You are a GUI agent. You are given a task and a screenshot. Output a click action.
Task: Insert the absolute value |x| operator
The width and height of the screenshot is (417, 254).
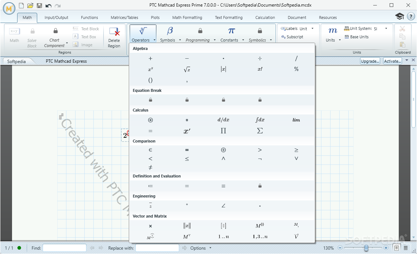click(x=223, y=69)
